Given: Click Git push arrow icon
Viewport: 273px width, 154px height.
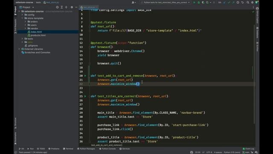Looking at the screenshot, I should [x=233, y=3].
